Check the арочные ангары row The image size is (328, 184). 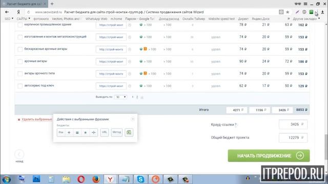pyautogui.click(x=20, y=61)
